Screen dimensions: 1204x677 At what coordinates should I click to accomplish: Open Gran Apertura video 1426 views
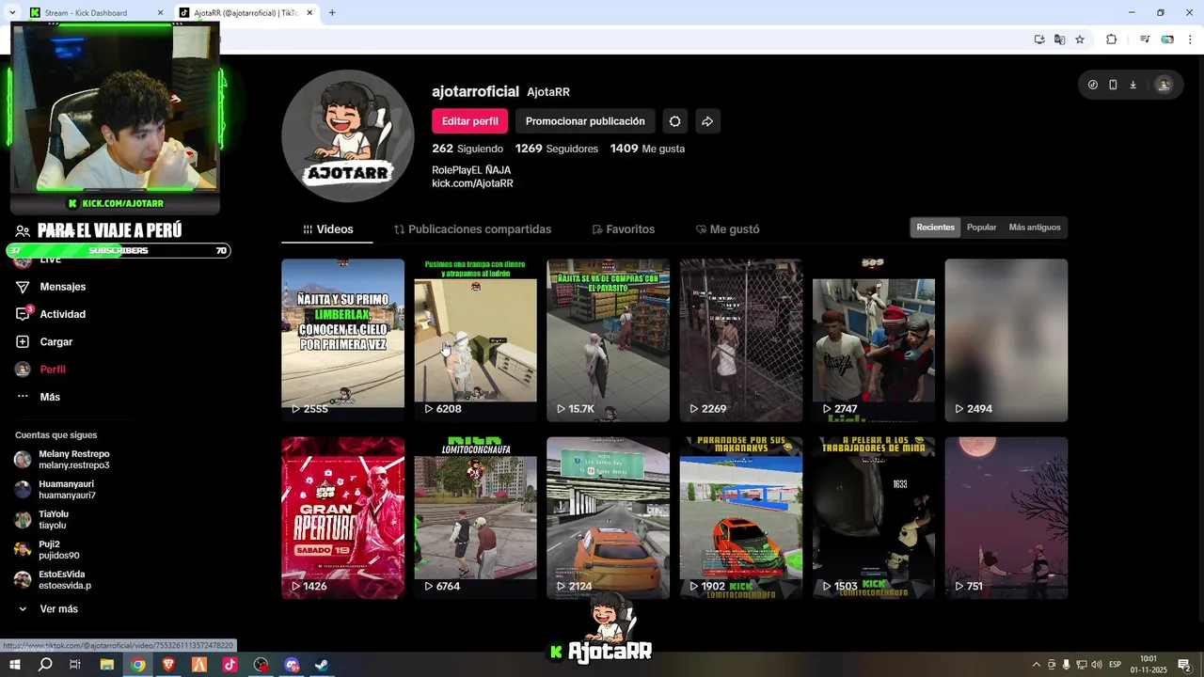342,518
